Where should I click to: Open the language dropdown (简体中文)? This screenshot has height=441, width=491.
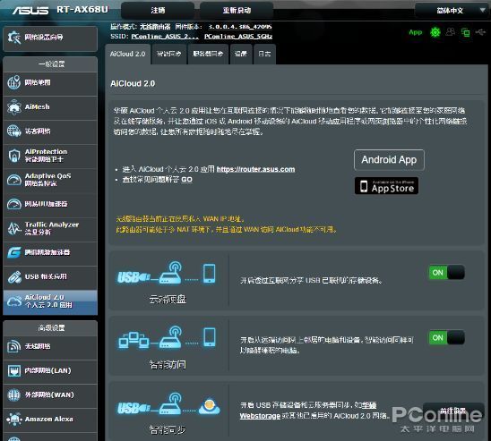click(x=452, y=11)
